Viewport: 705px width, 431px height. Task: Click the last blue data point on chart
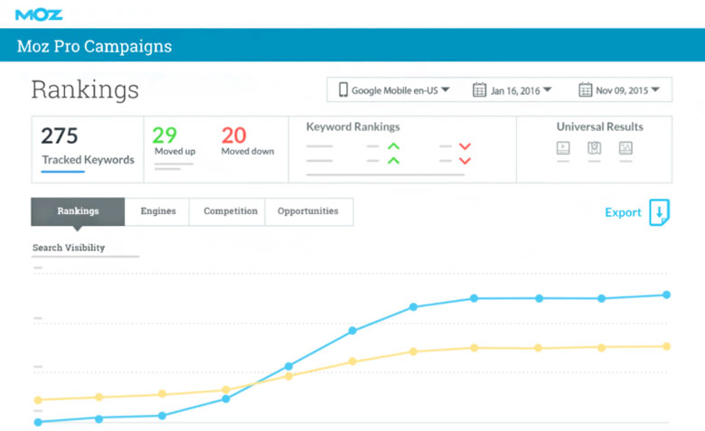[667, 295]
